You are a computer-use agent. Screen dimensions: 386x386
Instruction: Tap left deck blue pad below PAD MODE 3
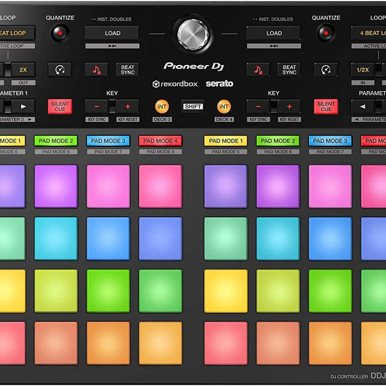(x=108, y=239)
